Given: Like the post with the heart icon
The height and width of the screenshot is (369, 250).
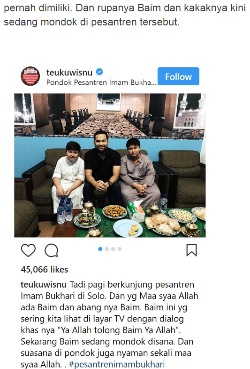Looking at the screenshot, I should coord(28,250).
